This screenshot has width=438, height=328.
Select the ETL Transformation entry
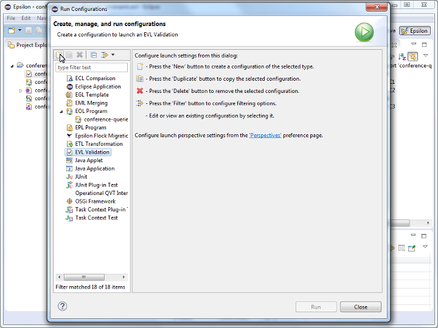point(99,144)
